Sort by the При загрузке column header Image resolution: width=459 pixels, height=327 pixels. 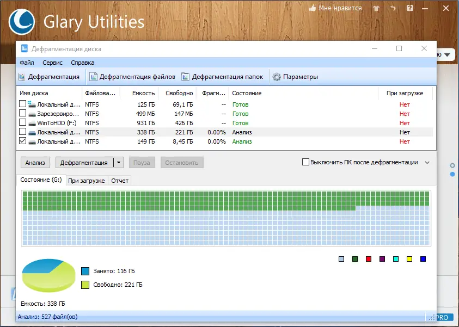coord(405,93)
